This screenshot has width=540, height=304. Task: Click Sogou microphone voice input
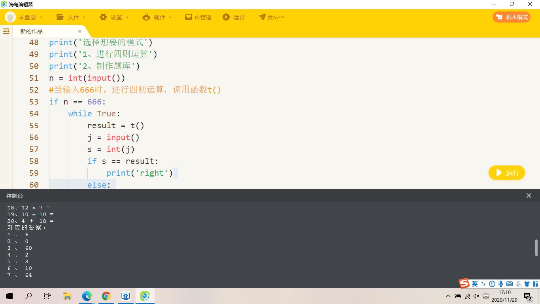coord(501,284)
